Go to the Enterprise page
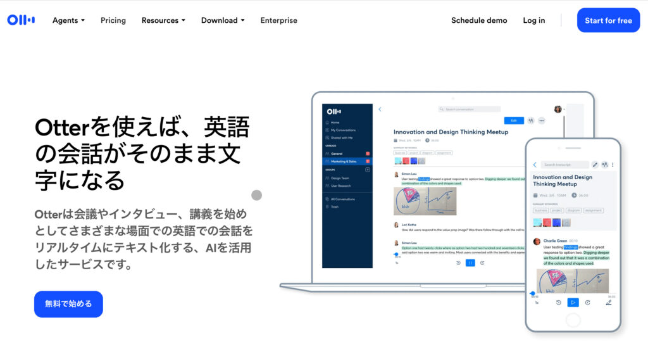 [278, 20]
